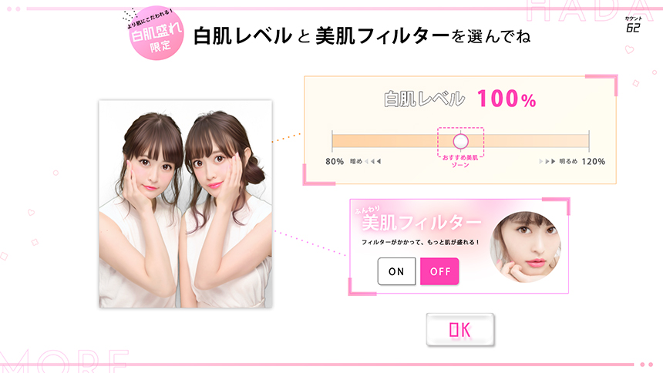Click the pink 白肌盛れ限定 round badge
The image size is (663, 373).
[156, 33]
